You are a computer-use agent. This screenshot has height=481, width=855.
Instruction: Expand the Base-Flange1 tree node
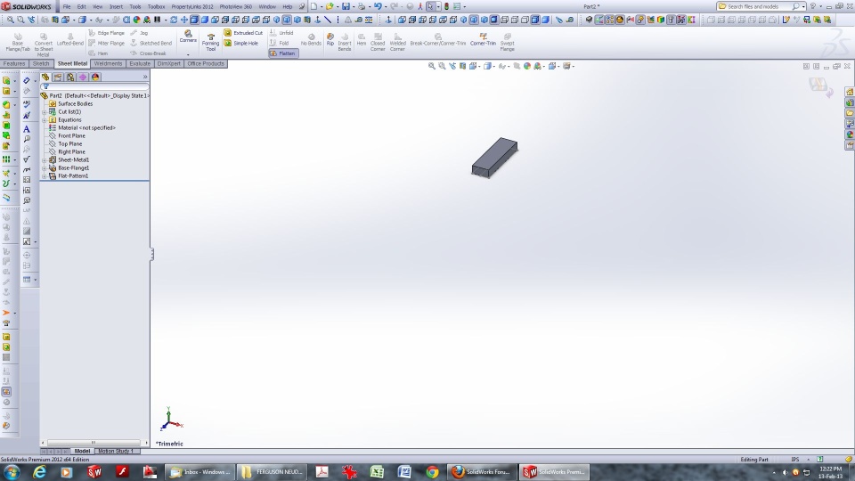(x=45, y=168)
